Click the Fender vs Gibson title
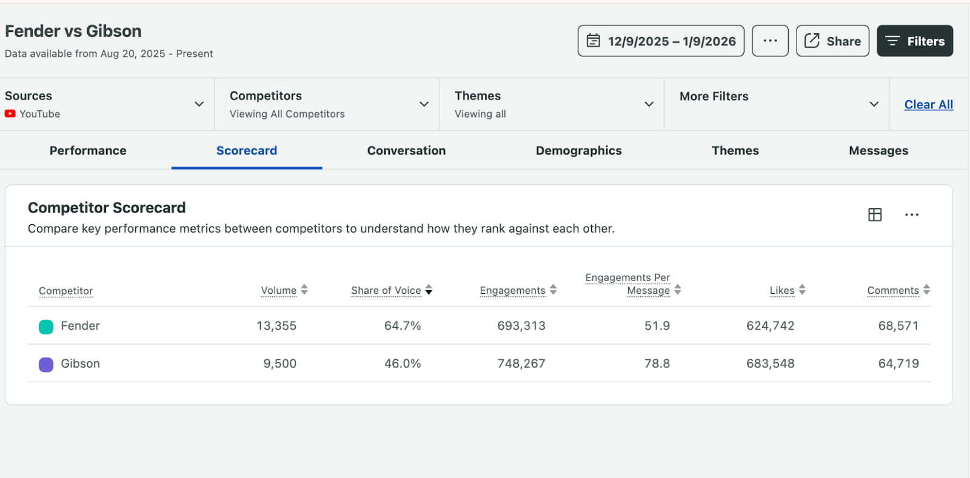Screen dimensions: 970x478 click(73, 31)
